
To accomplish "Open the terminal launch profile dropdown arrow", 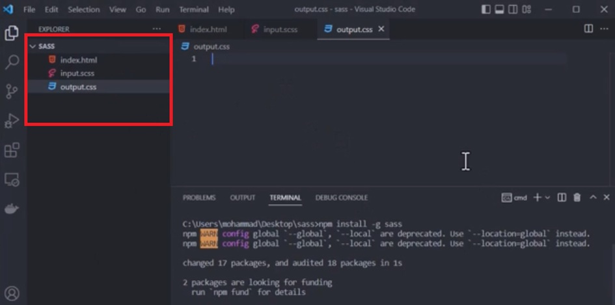I will click(x=547, y=197).
